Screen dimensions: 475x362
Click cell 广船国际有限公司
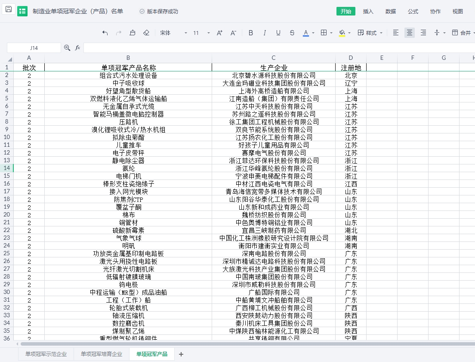point(274,292)
